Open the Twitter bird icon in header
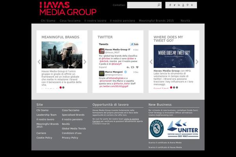The image size is (236, 157). pos(174,5)
